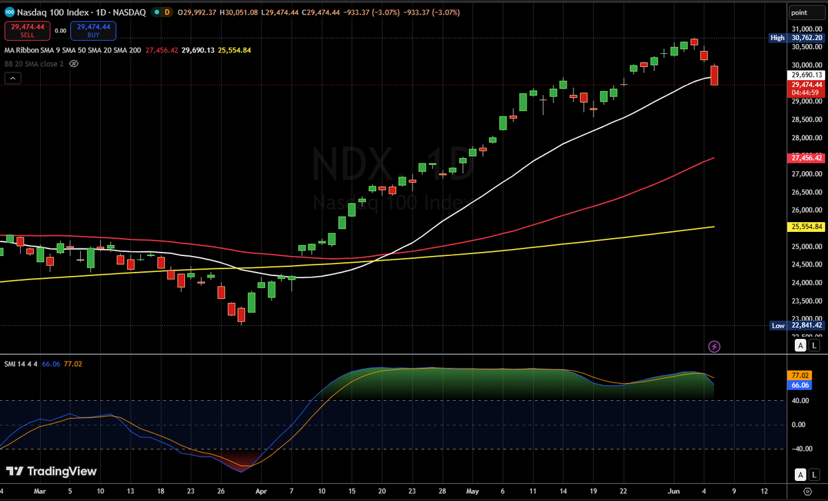828x501 pixels.
Task: Click the 31,000.00 price axis label
Action: [807, 28]
